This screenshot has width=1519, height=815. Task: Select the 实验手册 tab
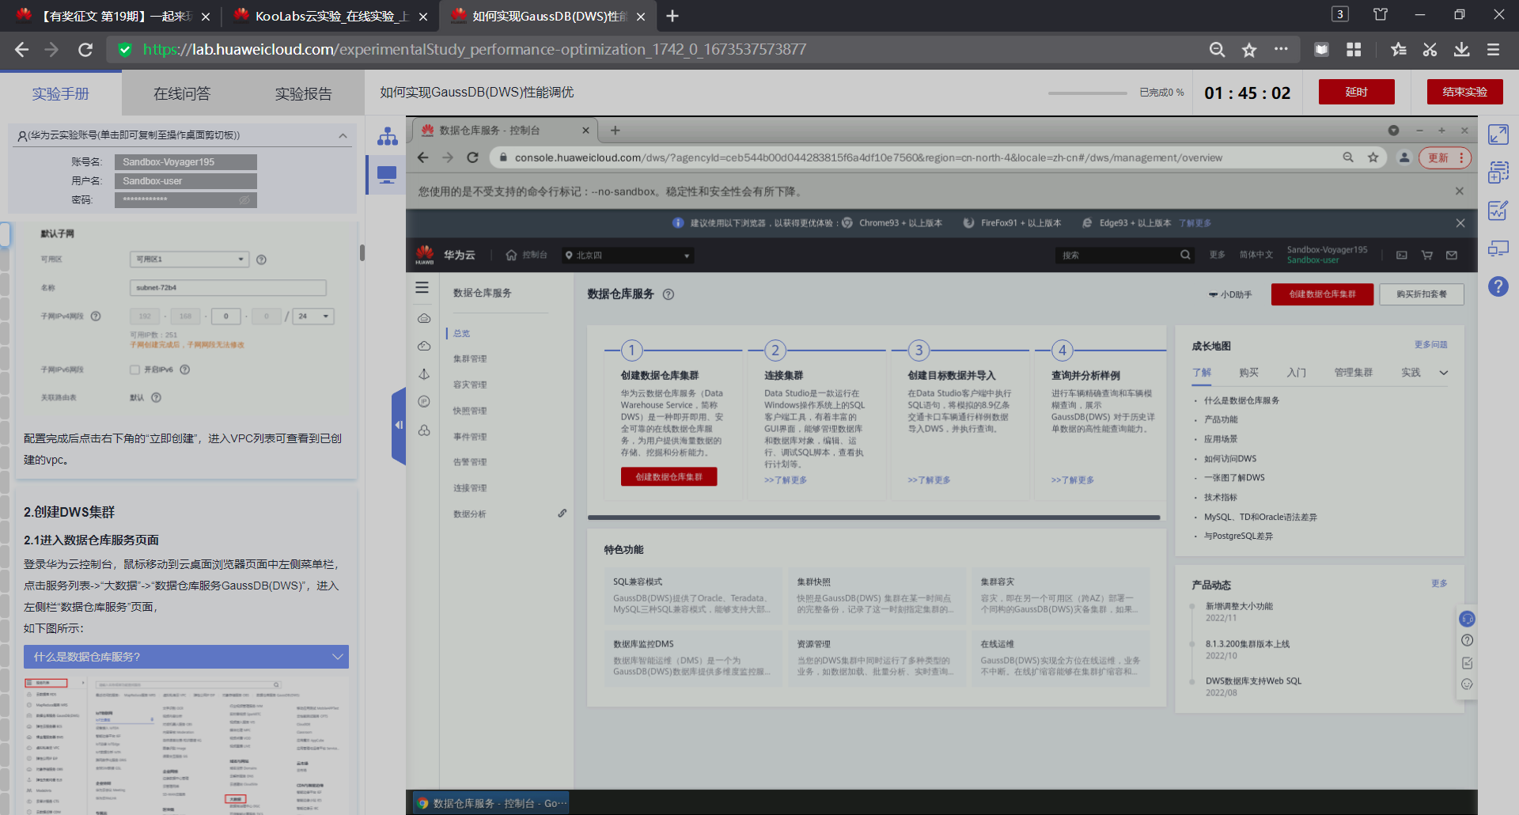[x=61, y=93]
